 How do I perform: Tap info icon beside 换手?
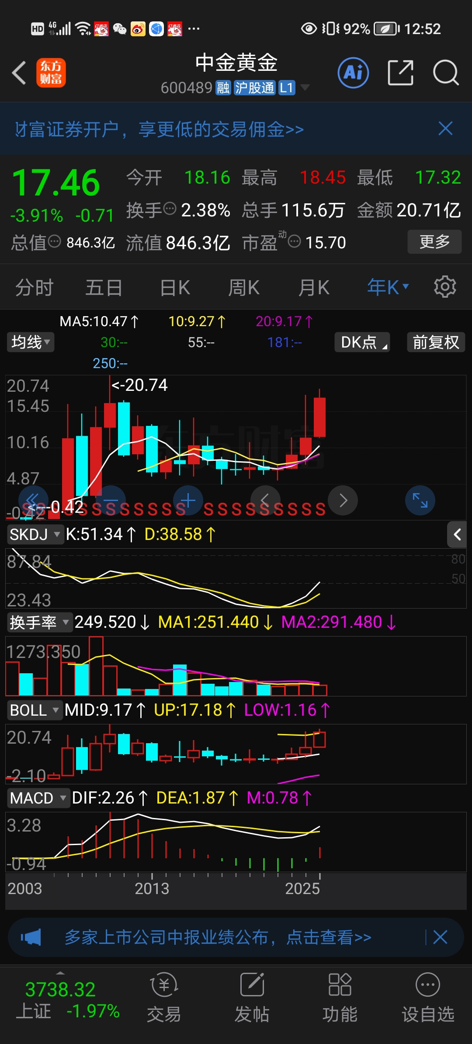click(x=170, y=209)
